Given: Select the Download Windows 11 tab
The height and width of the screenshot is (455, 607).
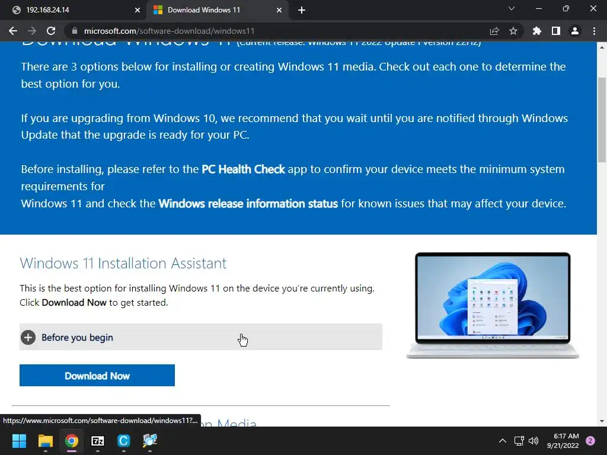Looking at the screenshot, I should point(218,10).
